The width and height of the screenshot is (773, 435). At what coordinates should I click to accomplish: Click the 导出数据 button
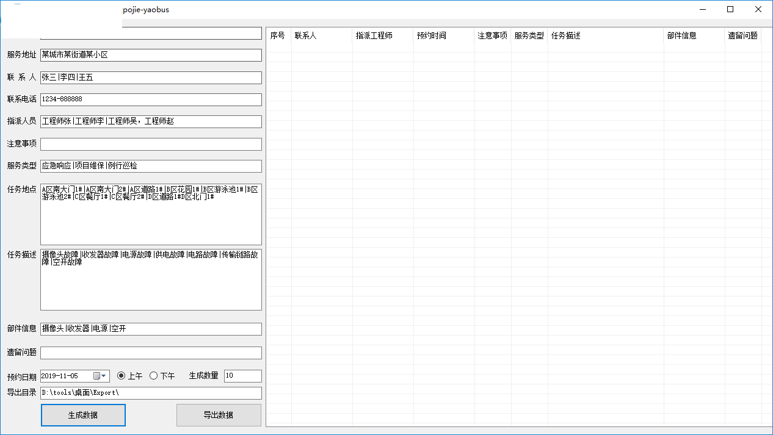tap(219, 415)
